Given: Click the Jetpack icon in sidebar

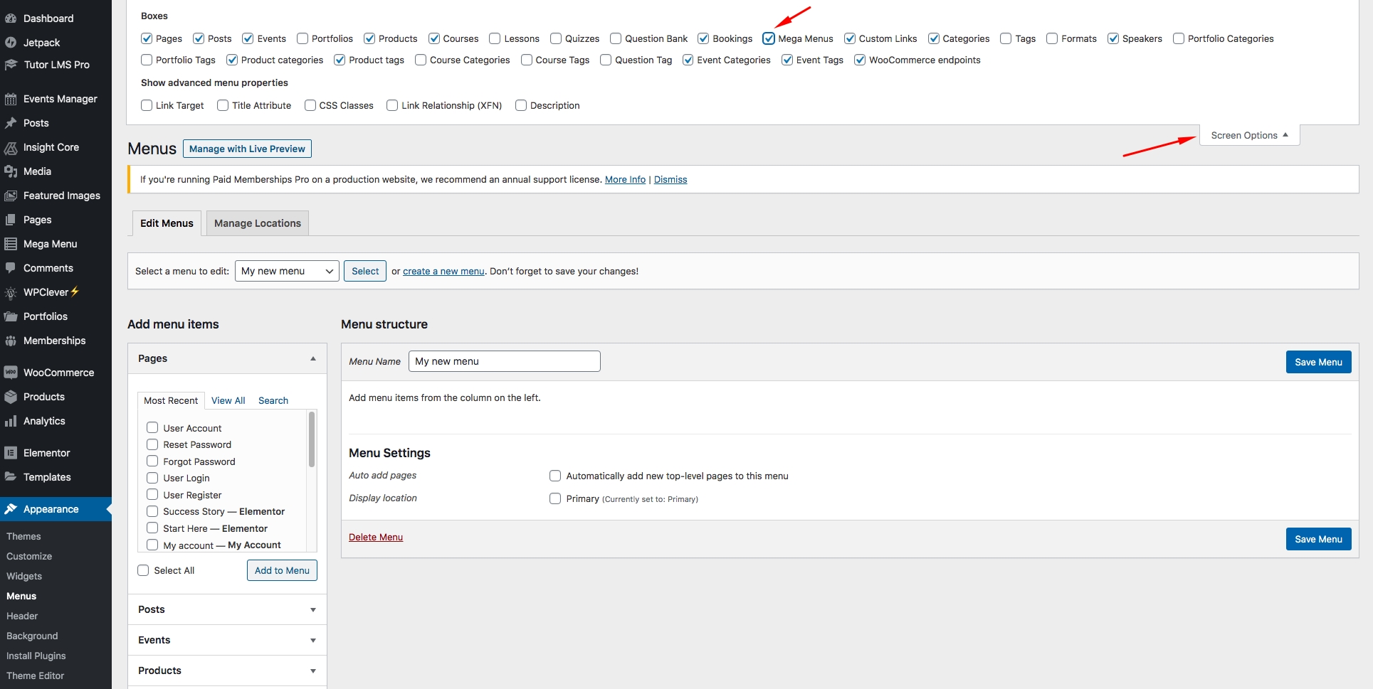Looking at the screenshot, I should coord(11,43).
